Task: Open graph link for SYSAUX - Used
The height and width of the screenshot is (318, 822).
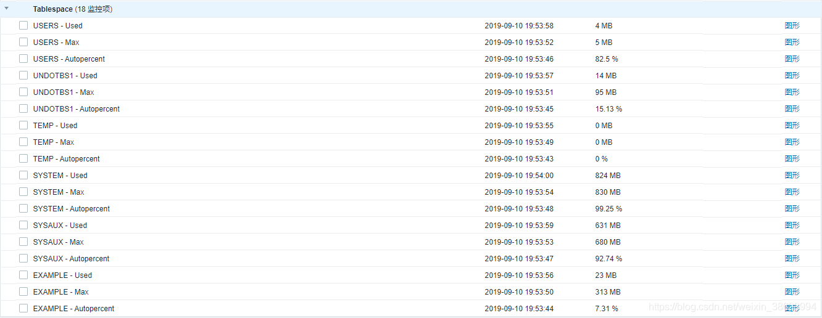Action: coord(792,226)
